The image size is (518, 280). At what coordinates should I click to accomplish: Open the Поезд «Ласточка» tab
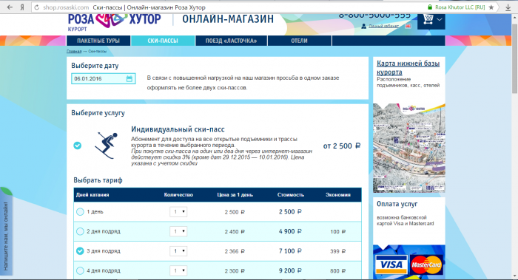pyautogui.click(x=231, y=41)
